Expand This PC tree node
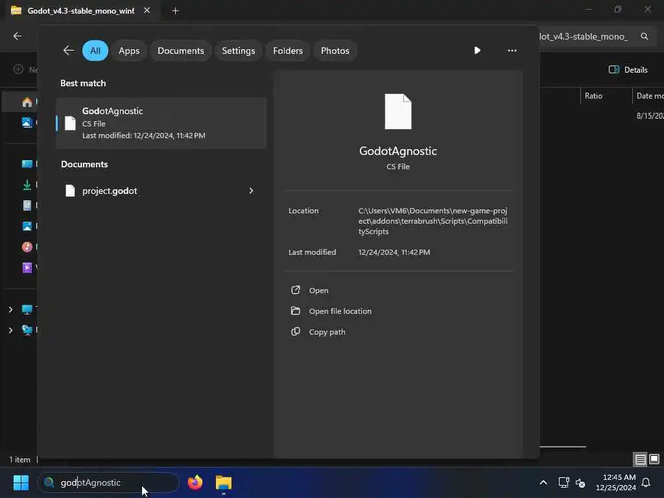Viewport: 664px width, 498px height. coord(10,309)
